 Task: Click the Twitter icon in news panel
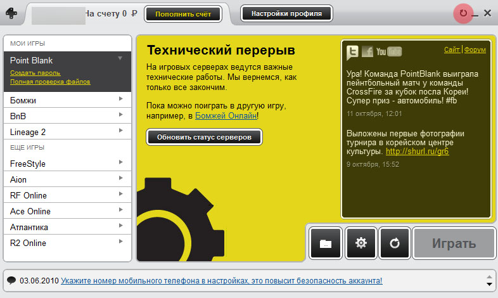(352, 51)
